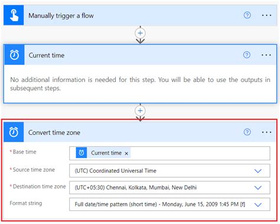Click the Manually trigger a flow hand icon
280x224 pixels.
coord(14,15)
